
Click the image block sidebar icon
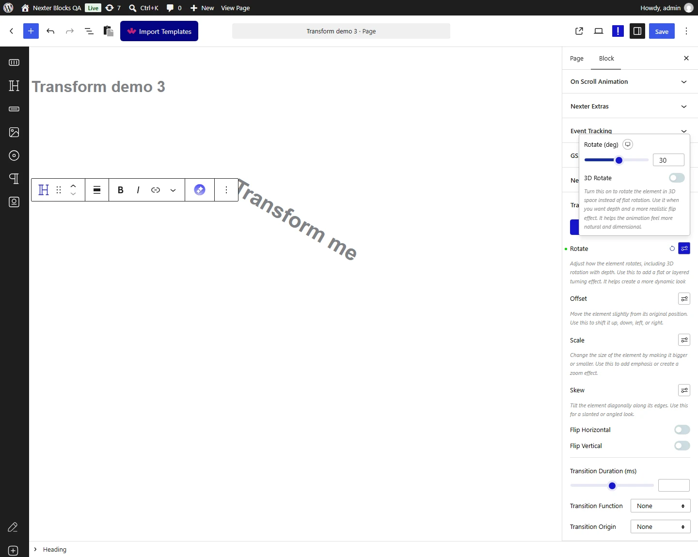coord(14,132)
